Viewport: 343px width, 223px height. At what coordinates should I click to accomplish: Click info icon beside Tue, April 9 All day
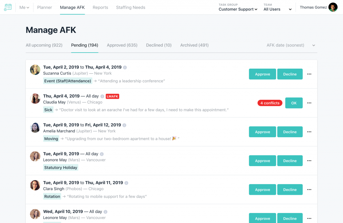[x=102, y=154]
